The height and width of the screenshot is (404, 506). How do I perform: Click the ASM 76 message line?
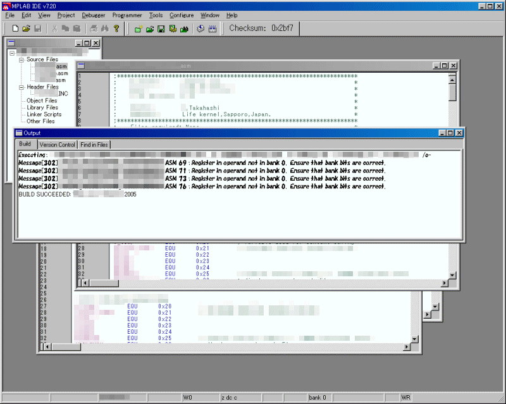[x=202, y=186]
